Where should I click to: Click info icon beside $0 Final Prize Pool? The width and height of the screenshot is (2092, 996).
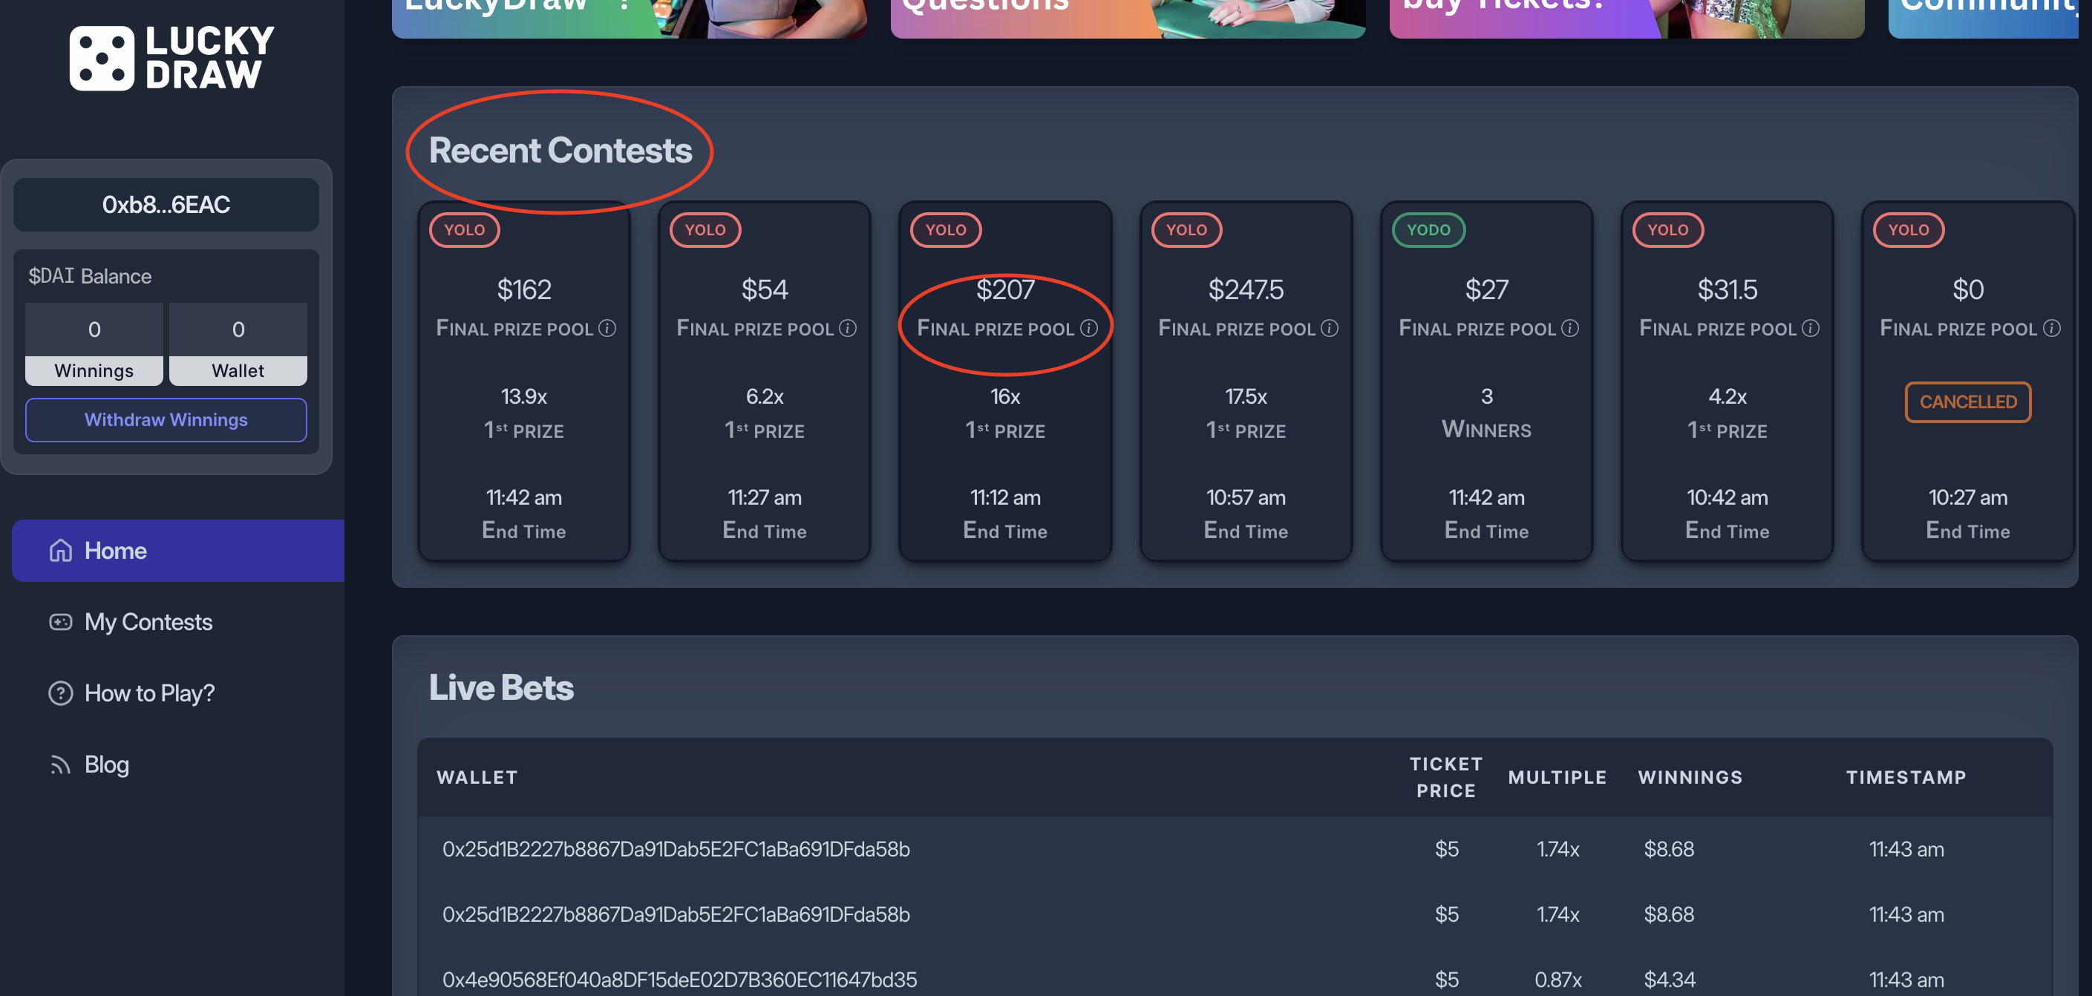pos(2051,328)
